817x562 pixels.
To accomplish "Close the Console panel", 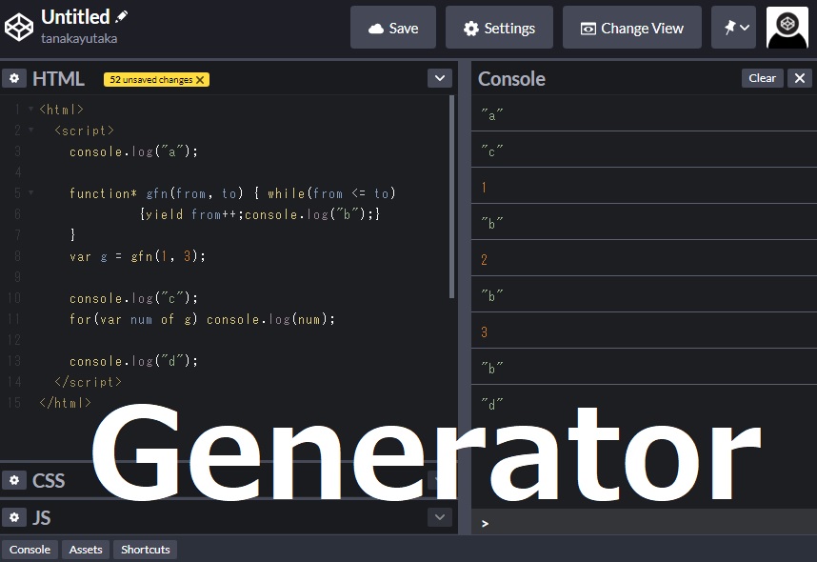I will click(800, 78).
